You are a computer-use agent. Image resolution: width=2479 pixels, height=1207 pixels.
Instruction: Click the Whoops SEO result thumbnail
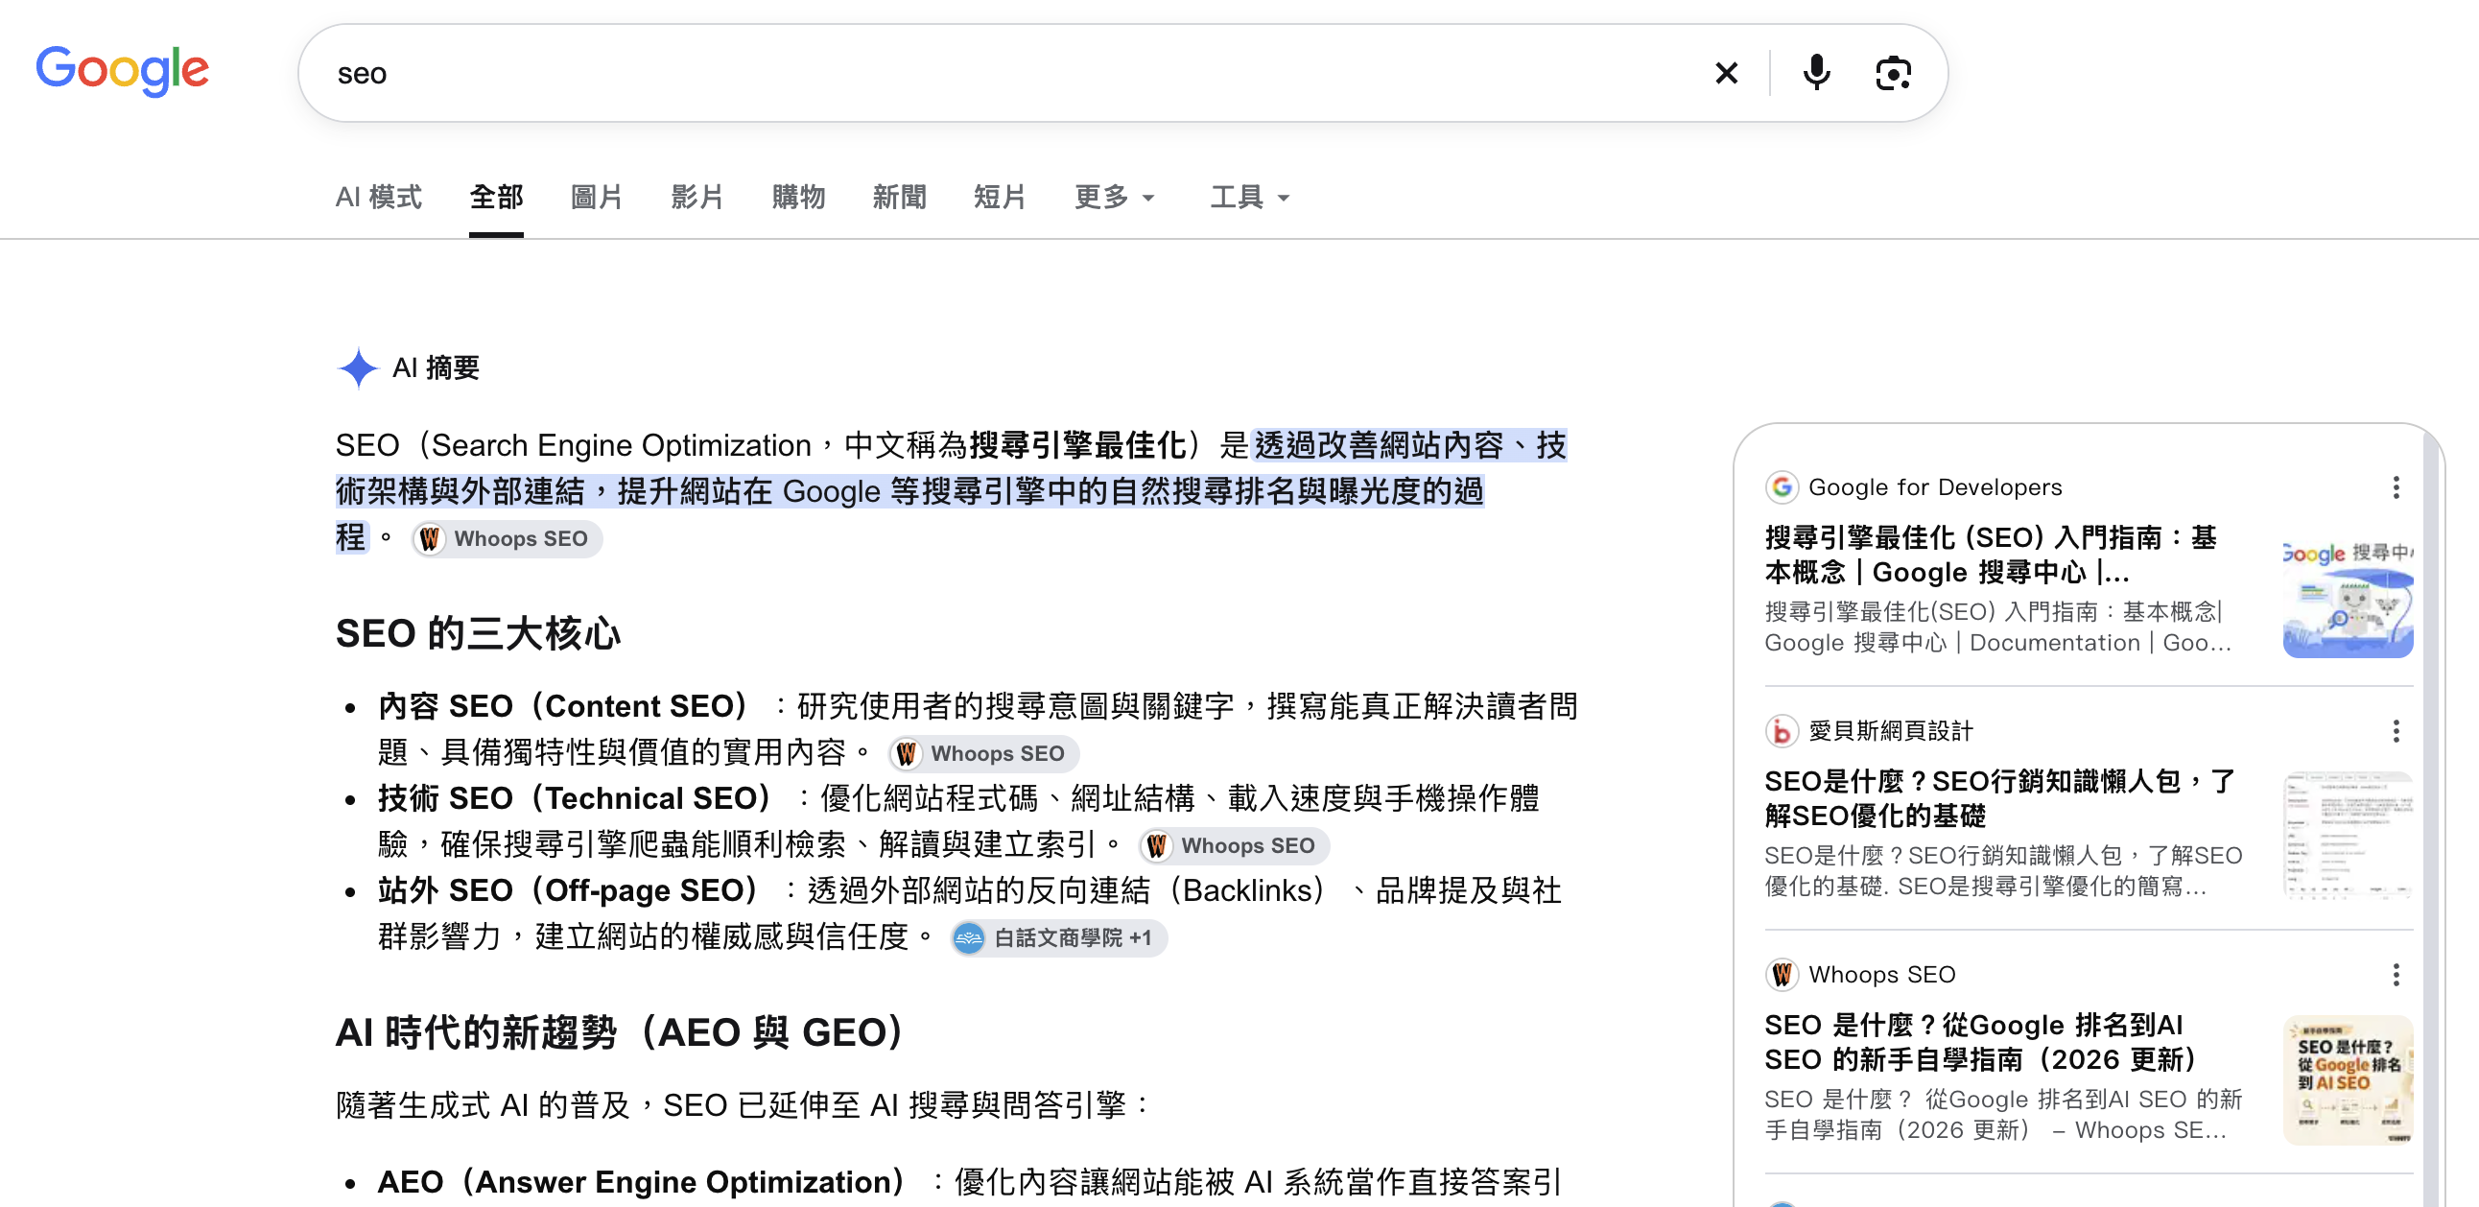pos(2349,1081)
